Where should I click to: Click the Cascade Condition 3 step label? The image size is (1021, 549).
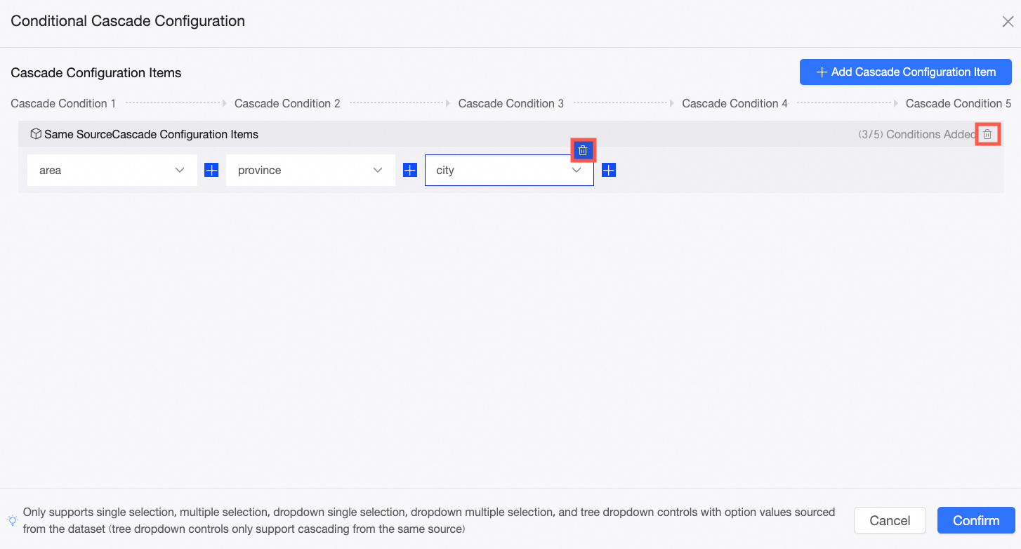pyautogui.click(x=511, y=104)
